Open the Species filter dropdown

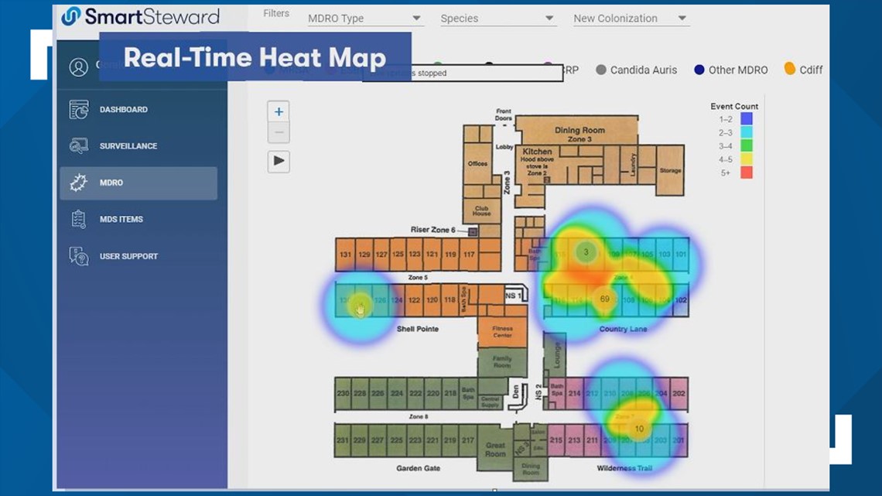tap(497, 19)
